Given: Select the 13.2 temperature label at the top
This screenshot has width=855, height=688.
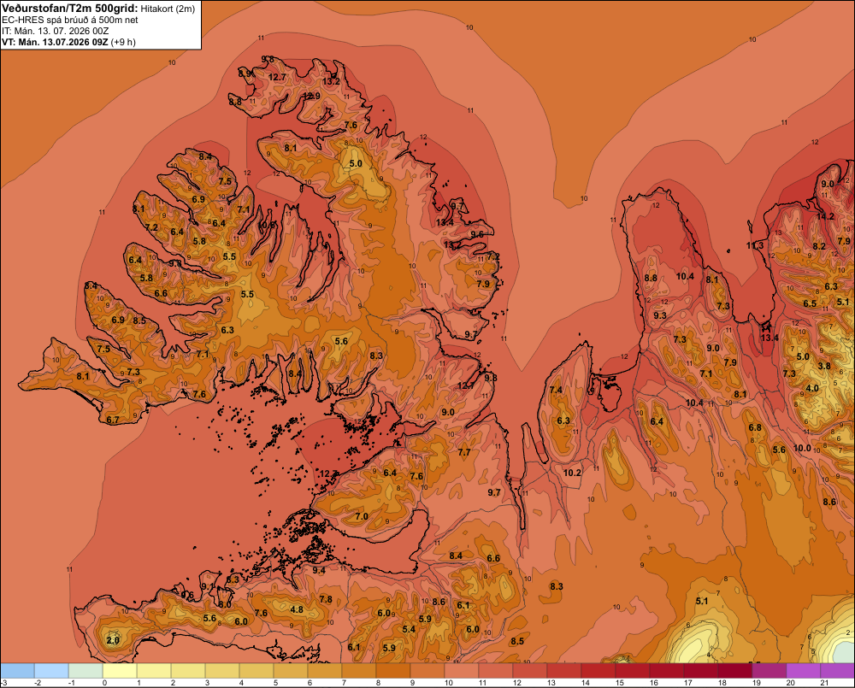Looking at the screenshot, I should (x=331, y=81).
